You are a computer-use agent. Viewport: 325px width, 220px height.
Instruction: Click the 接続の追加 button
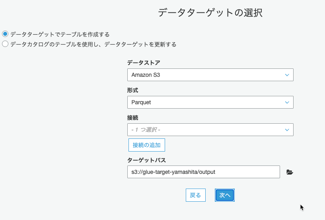(147, 145)
